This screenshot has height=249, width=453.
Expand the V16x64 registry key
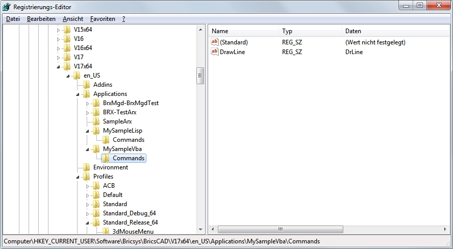[x=58, y=48]
